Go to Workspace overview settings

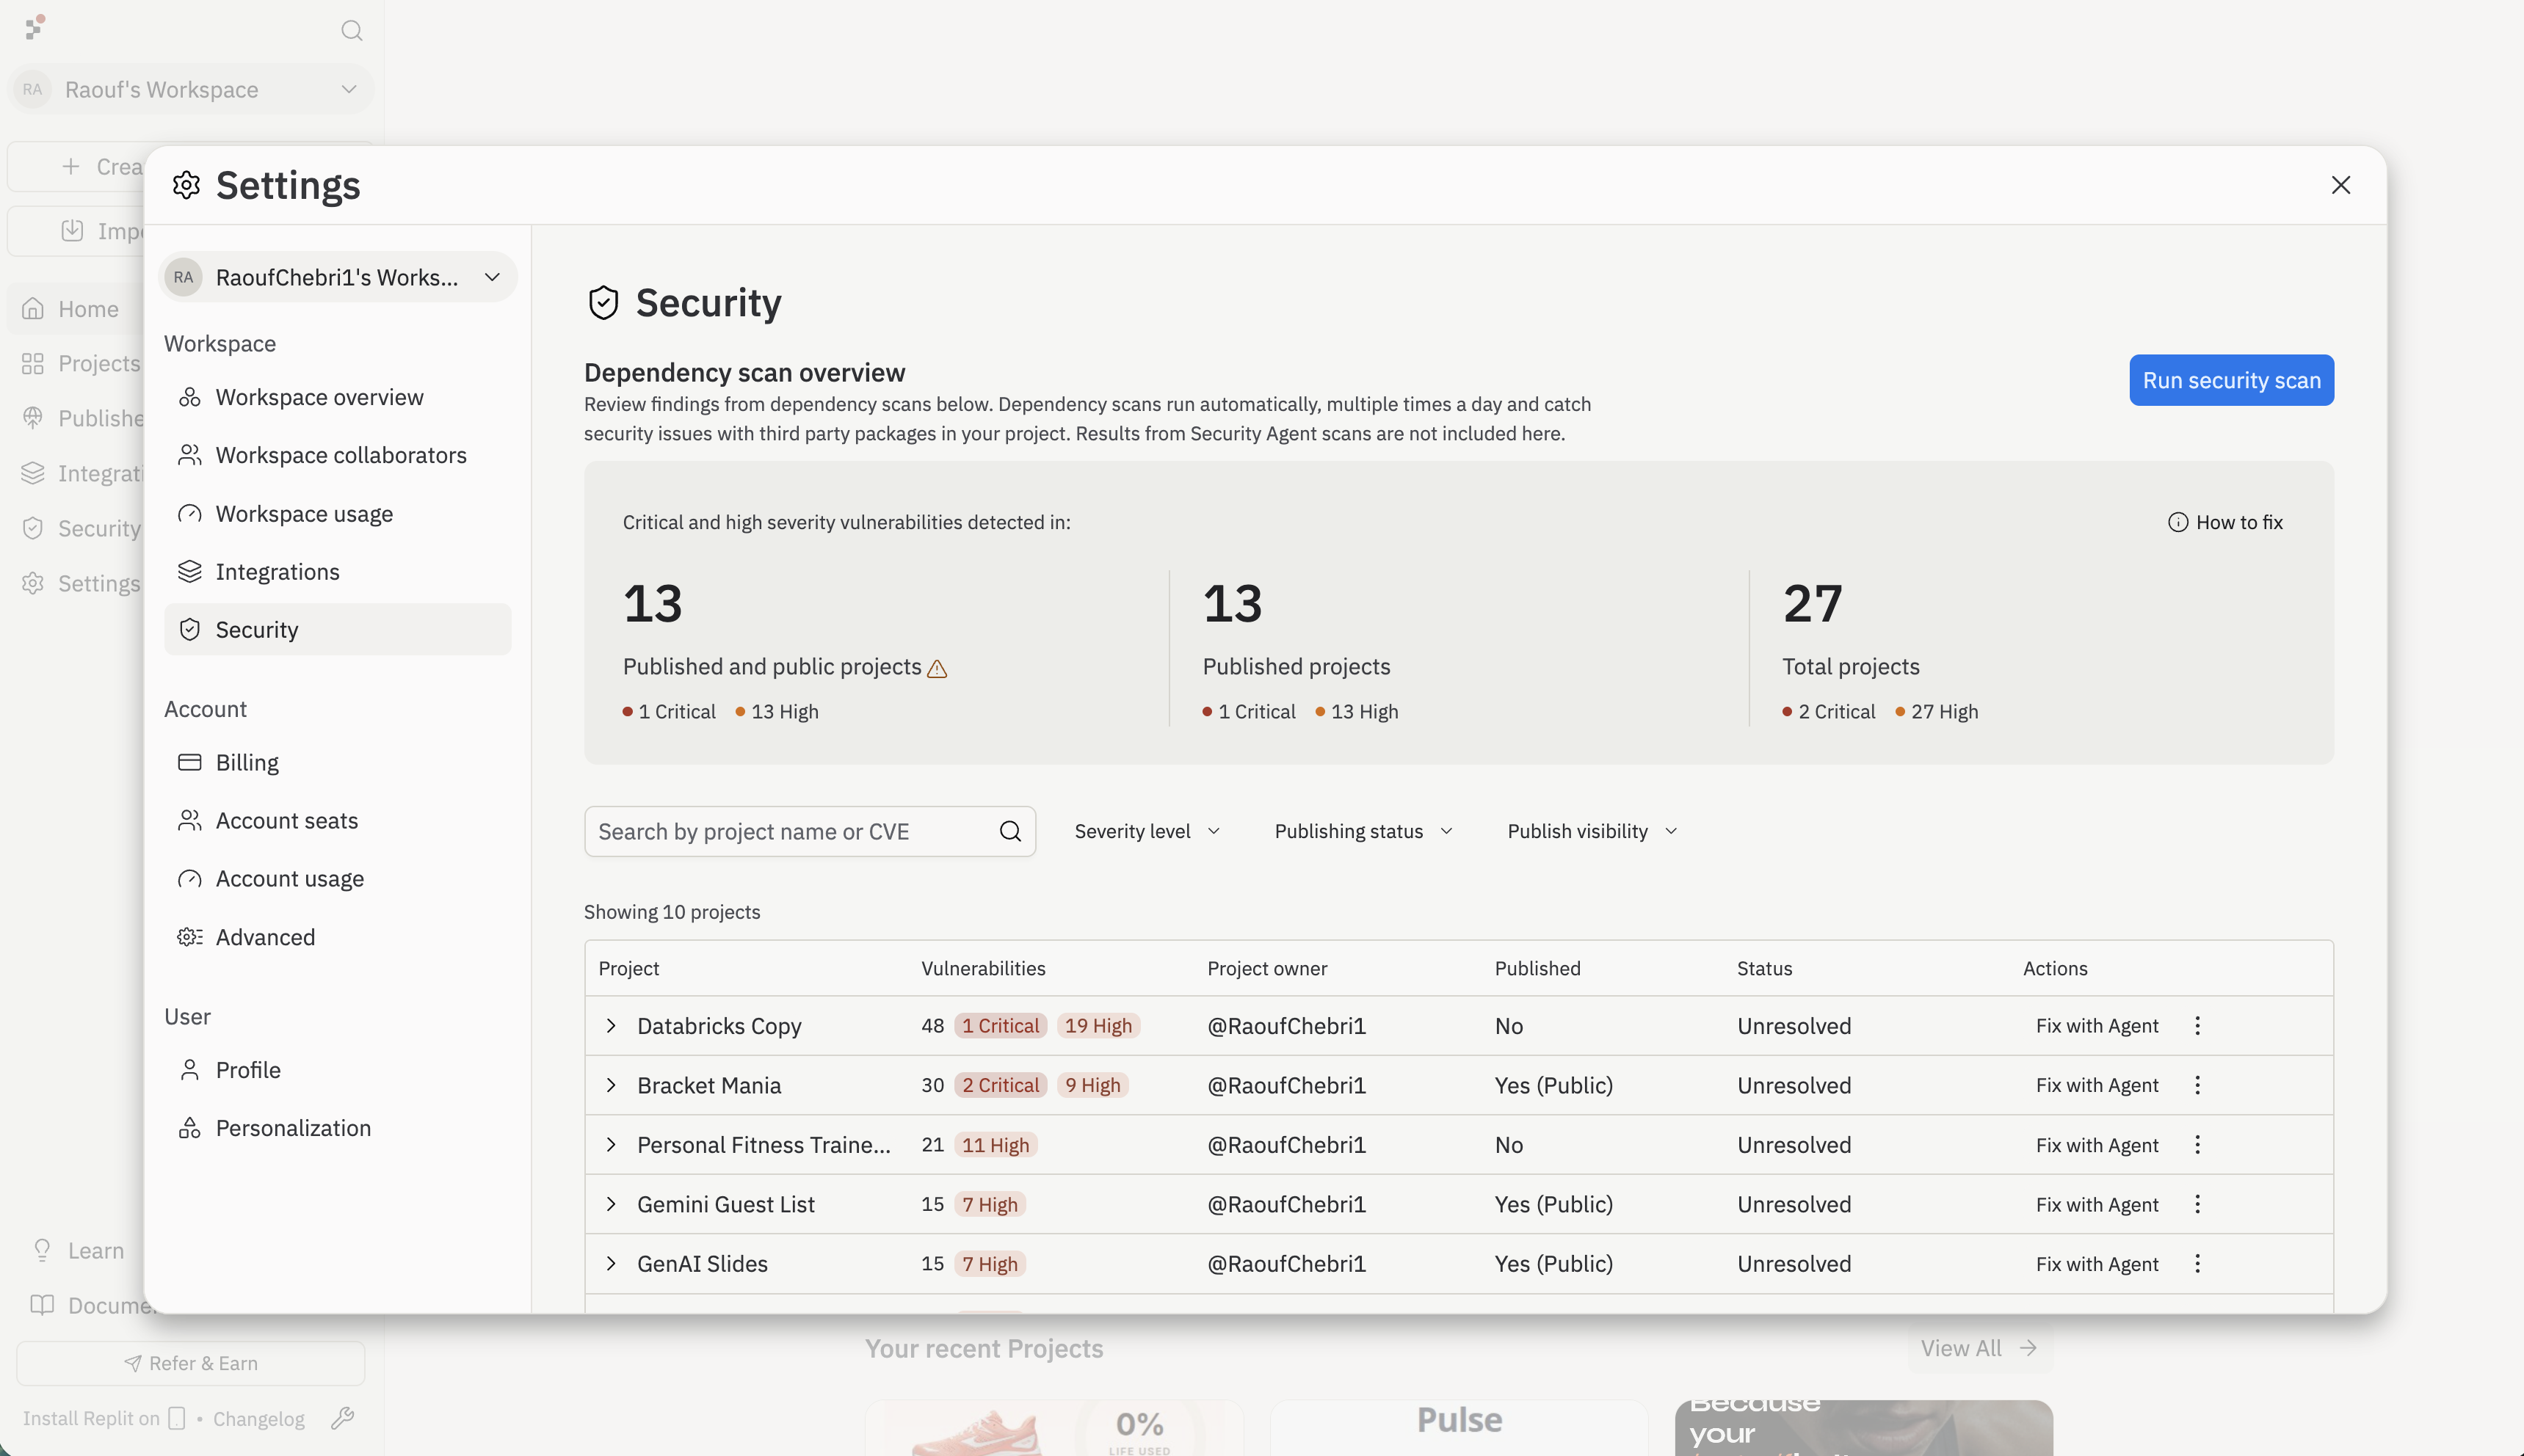(338, 397)
